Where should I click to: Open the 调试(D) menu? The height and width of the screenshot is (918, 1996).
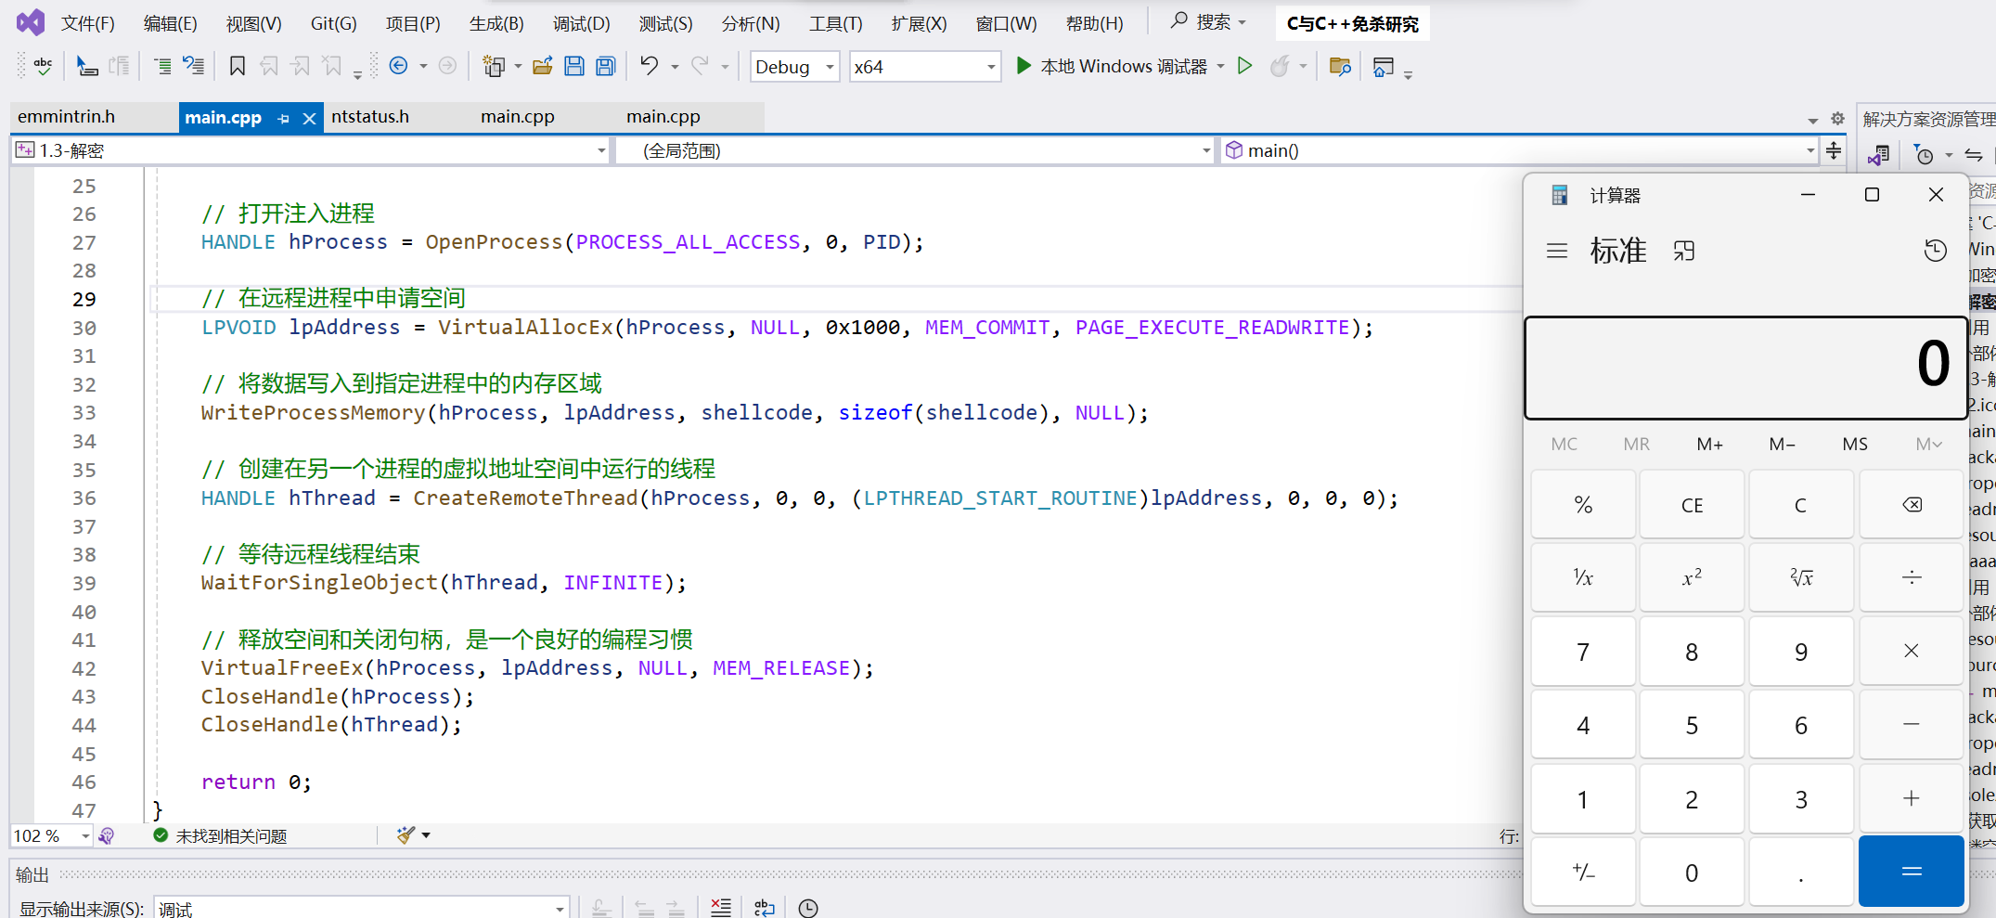(x=581, y=23)
